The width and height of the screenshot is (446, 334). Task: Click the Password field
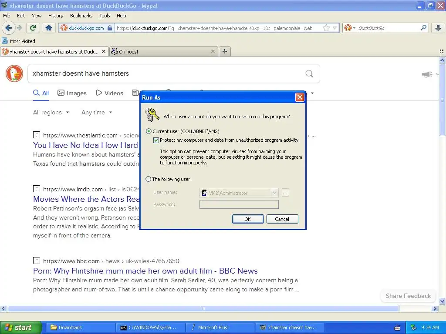239,204
